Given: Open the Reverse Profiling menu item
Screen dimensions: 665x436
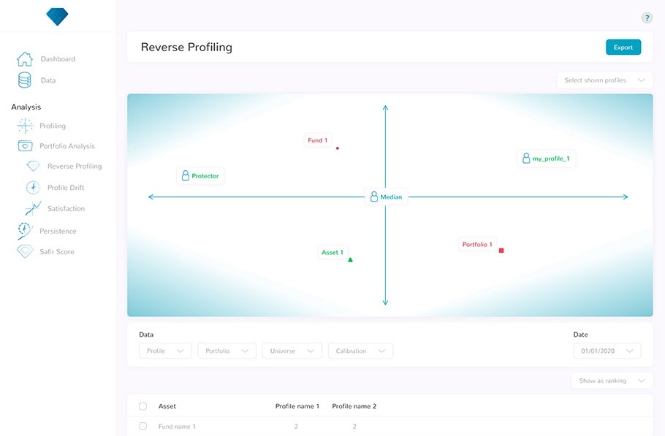Looking at the screenshot, I should pos(74,167).
